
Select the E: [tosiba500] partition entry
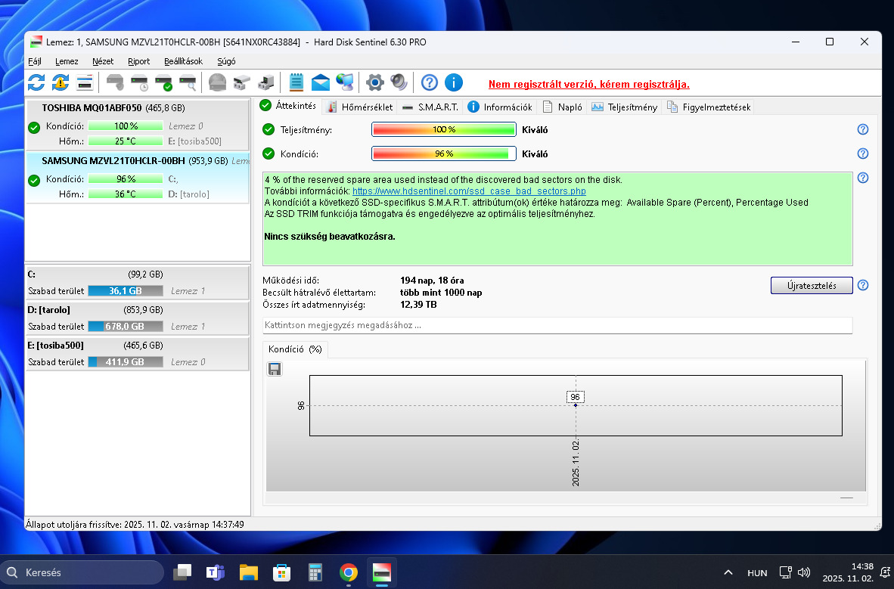138,354
